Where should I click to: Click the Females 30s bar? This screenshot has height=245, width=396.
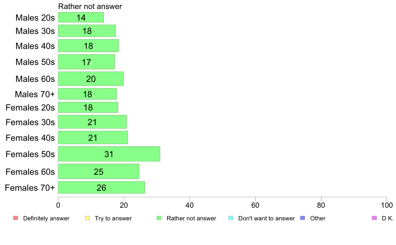point(92,122)
